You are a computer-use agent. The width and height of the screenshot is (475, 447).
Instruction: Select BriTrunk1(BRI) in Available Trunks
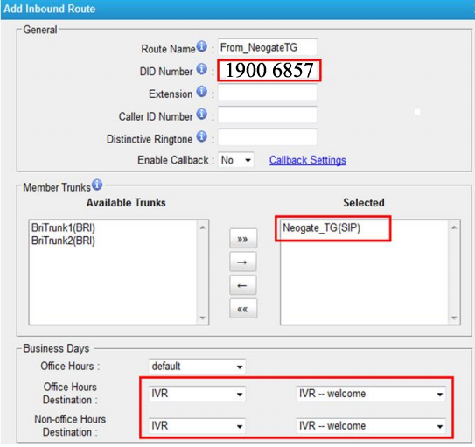tap(63, 227)
